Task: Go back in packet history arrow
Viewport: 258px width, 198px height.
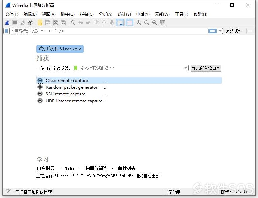Action: 81,23
